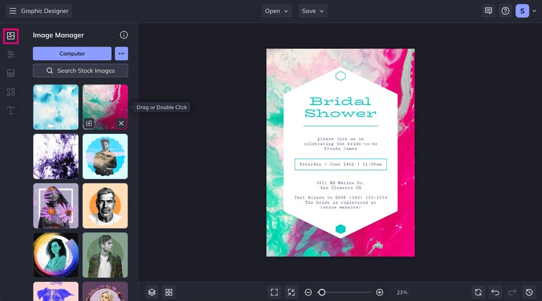
Task: Select the blonde woman floral wreath thumbnail
Action: coord(105,291)
